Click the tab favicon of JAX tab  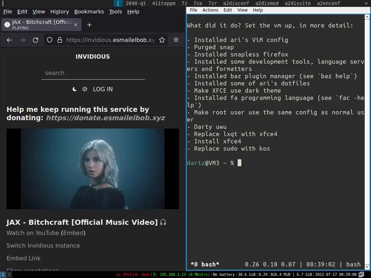point(7,25)
